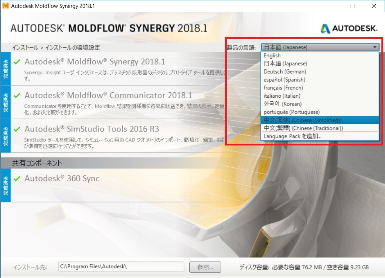Click the Communicator を使用することで description text
This screenshot has width=385, height=278.
tap(124, 109)
